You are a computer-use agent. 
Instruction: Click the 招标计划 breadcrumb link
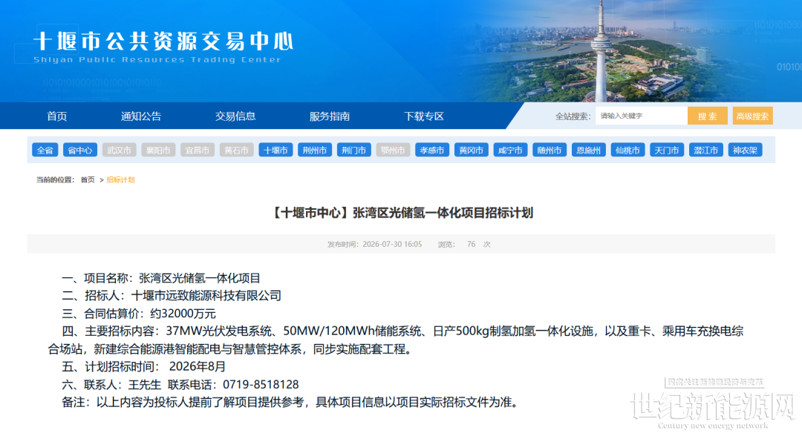click(121, 179)
